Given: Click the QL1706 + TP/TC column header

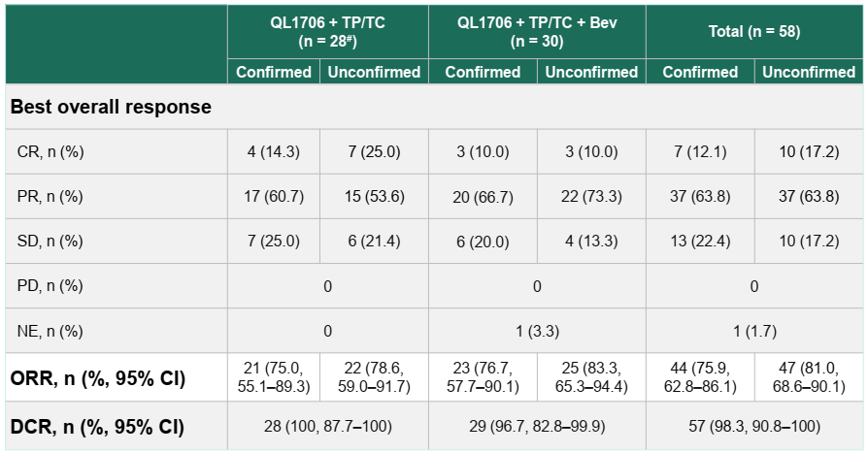Looking at the screenshot, I should 327,32.
